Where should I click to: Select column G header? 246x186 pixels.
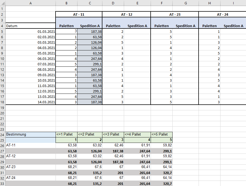[x=186, y=3]
